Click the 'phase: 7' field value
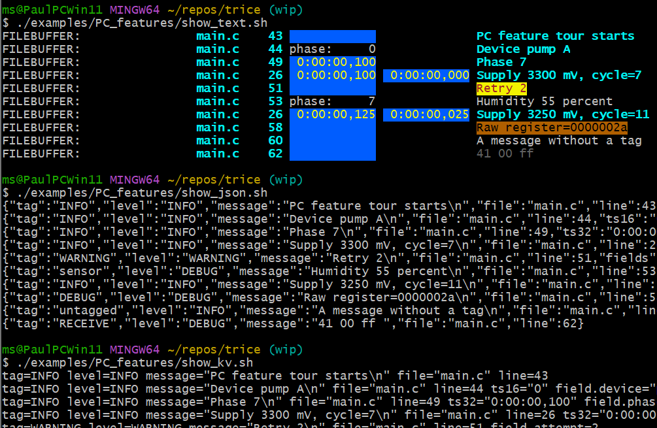657x428 pixels. (332, 101)
